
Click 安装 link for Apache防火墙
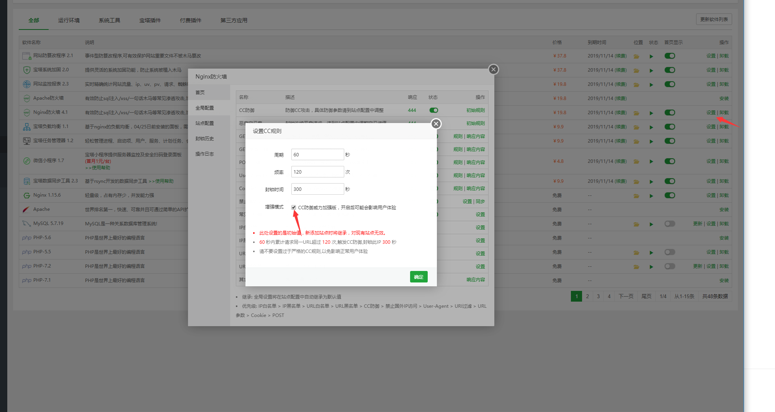coord(724,98)
